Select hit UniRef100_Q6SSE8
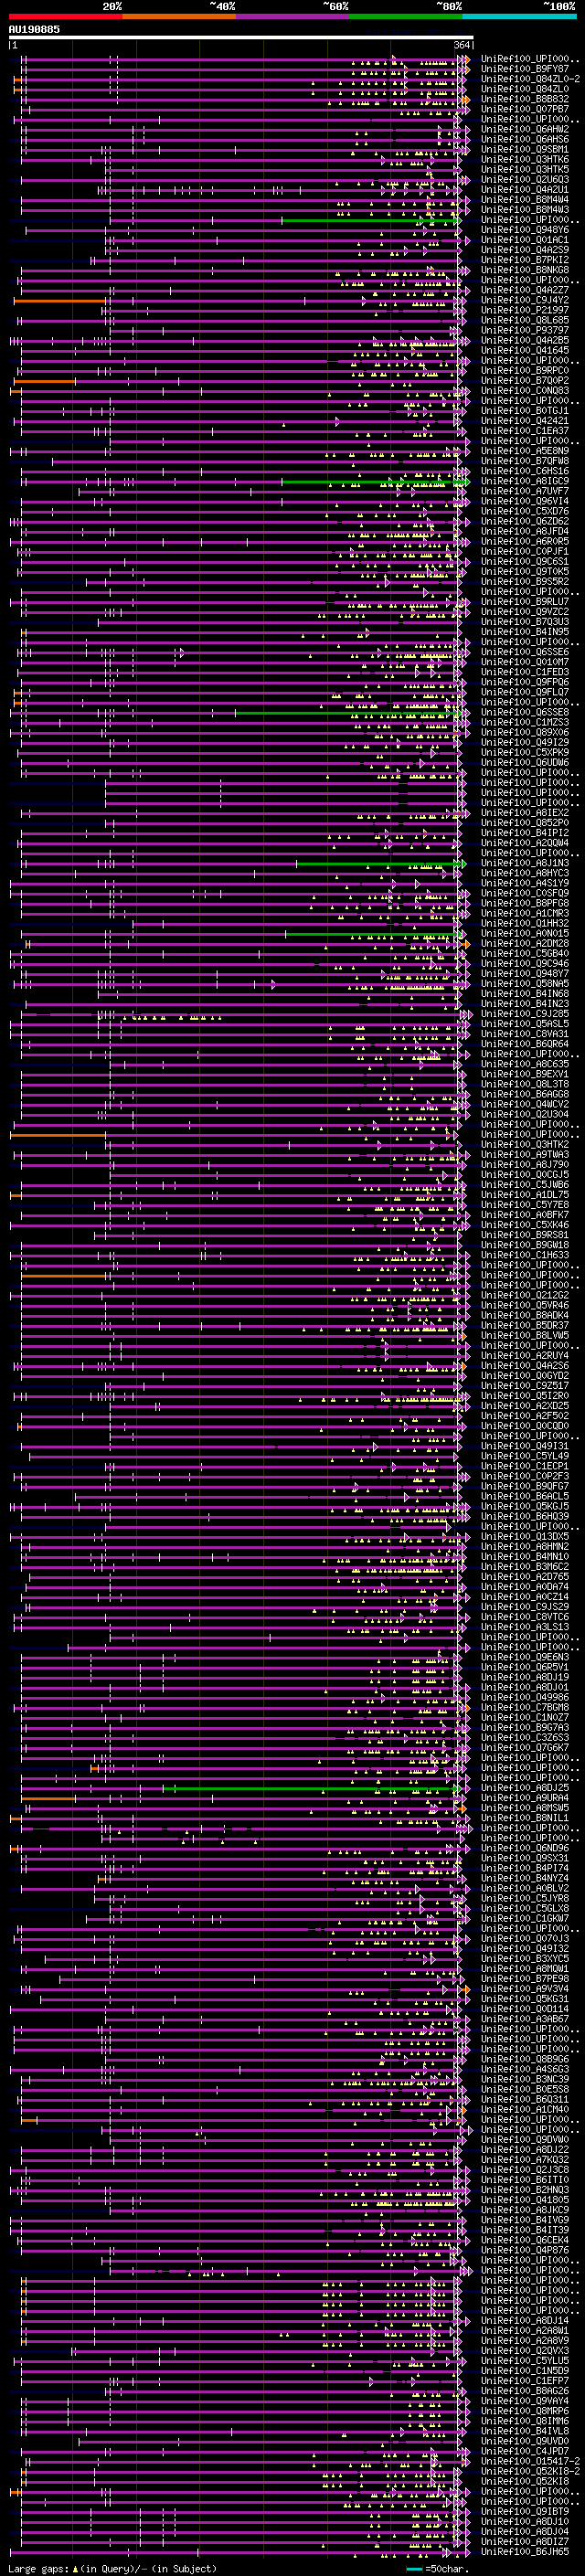The height and width of the screenshot is (2576, 585). 525,713
